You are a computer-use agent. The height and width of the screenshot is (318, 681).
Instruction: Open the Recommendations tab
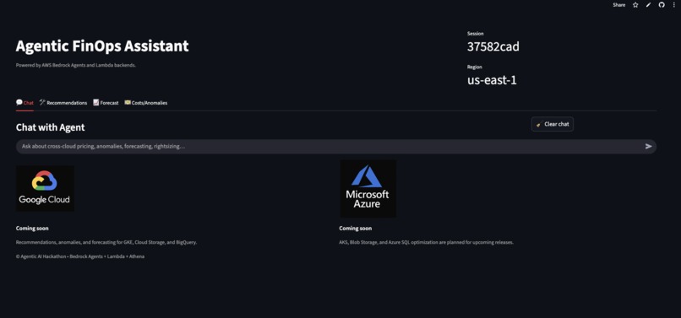(x=63, y=103)
